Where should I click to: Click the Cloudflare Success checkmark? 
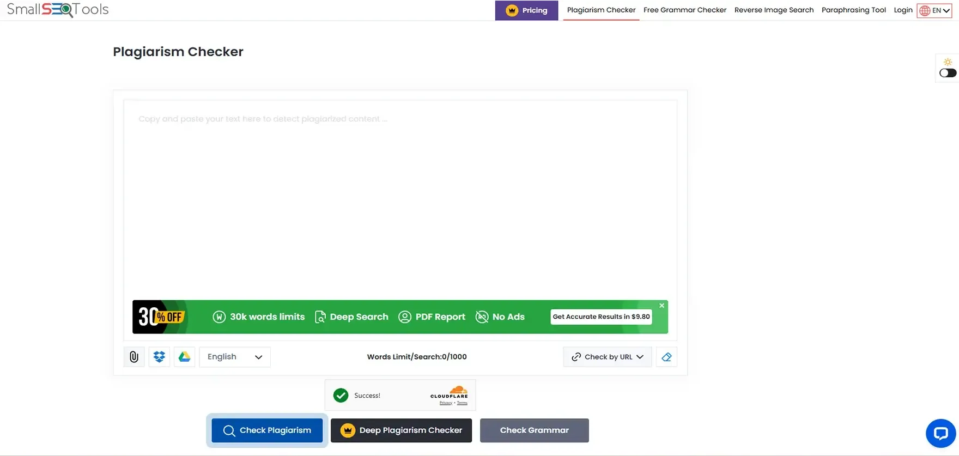(x=341, y=396)
